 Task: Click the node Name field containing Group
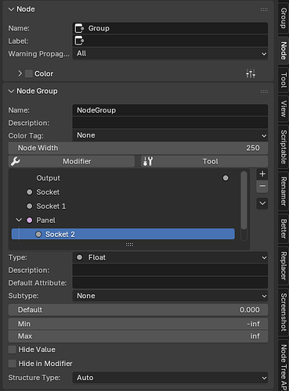(x=170, y=28)
